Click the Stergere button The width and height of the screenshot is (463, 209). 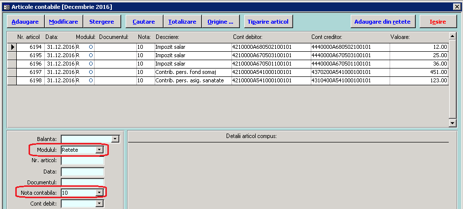point(101,22)
